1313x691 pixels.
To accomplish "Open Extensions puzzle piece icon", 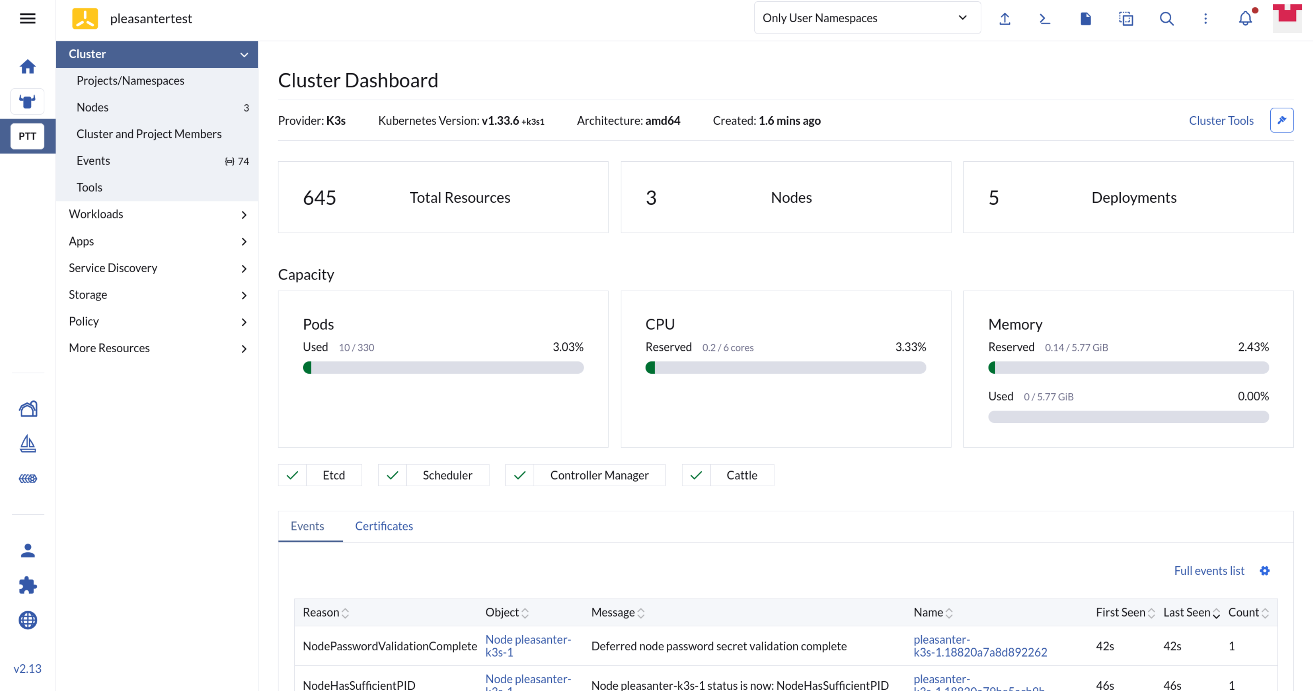I will click(x=28, y=585).
